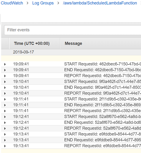Click timestamp 19:12:41 in START 52a8f670 row
Image resolution: width=141 pixels, height=153 pixels.
click(x=21, y=117)
